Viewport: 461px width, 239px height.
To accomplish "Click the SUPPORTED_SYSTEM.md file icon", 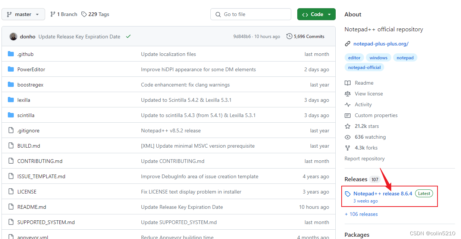I will pos(11,222).
